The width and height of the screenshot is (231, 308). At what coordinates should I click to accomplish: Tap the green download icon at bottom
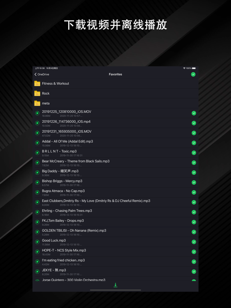tap(115, 285)
